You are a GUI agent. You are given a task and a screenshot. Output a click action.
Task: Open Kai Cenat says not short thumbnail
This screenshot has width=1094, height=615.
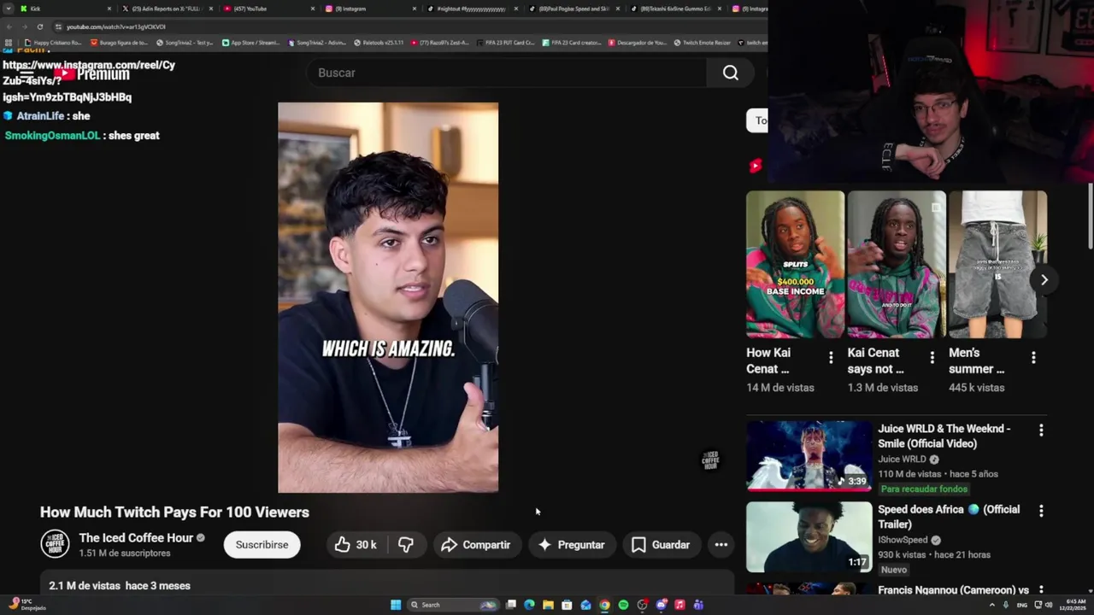coord(896,265)
